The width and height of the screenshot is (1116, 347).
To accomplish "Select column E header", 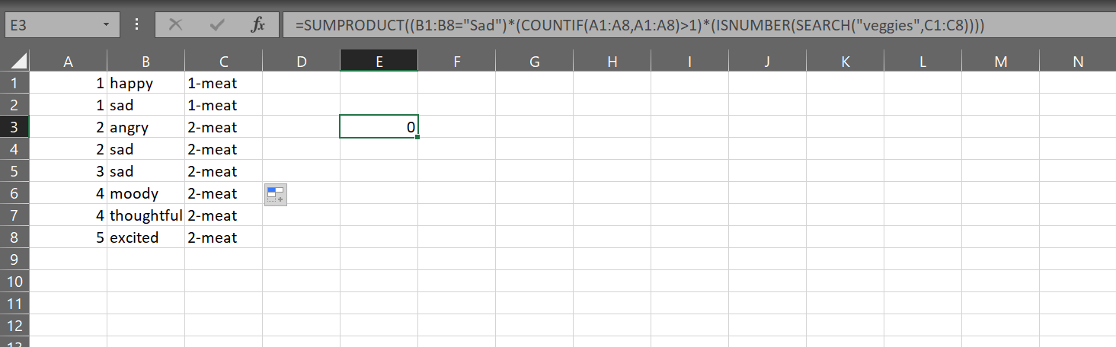I will [x=379, y=62].
